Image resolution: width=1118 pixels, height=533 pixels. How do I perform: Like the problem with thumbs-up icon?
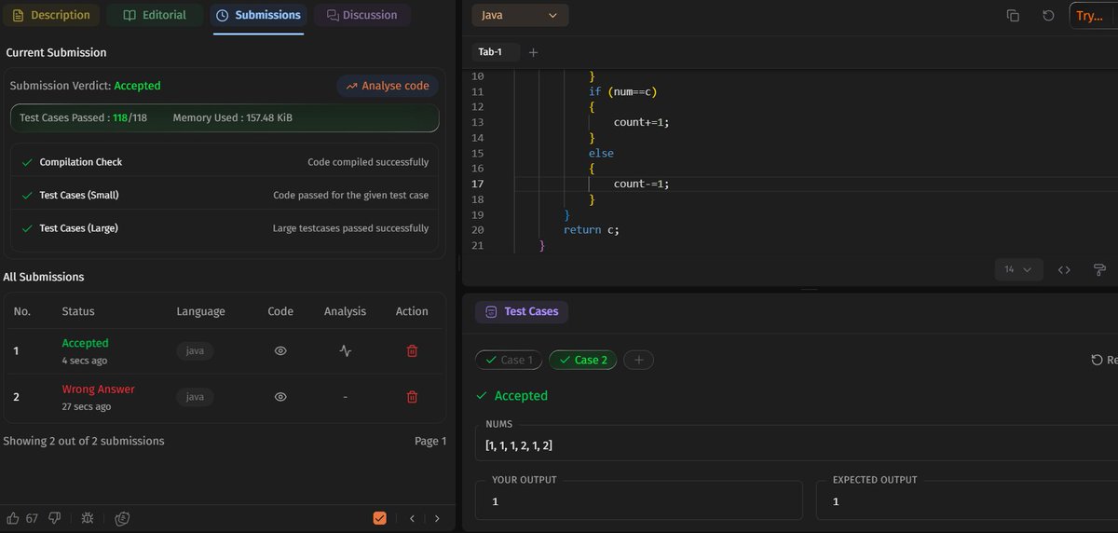tap(13, 518)
